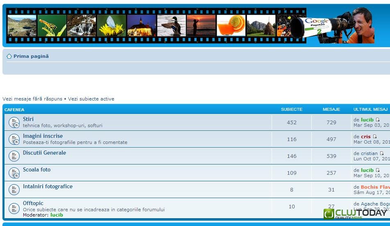Image resolution: width=390 pixels, height=226 pixels.
Task: Open the Discutii Generale forum title
Action: click(x=44, y=153)
